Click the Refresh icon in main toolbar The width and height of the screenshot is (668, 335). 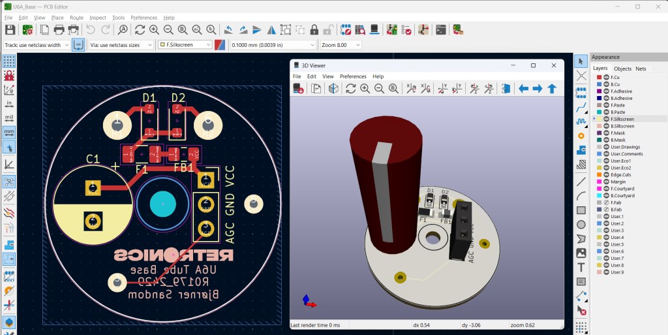(140, 29)
